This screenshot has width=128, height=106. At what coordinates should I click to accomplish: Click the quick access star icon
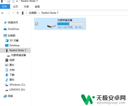[5, 23]
